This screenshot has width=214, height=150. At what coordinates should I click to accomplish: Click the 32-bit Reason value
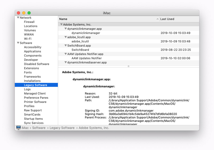[x=113, y=93]
